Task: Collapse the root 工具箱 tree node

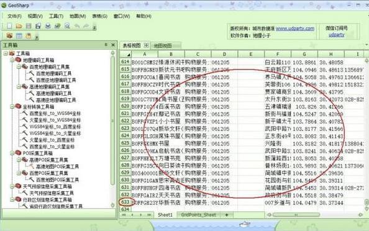Action: [x=6, y=53]
